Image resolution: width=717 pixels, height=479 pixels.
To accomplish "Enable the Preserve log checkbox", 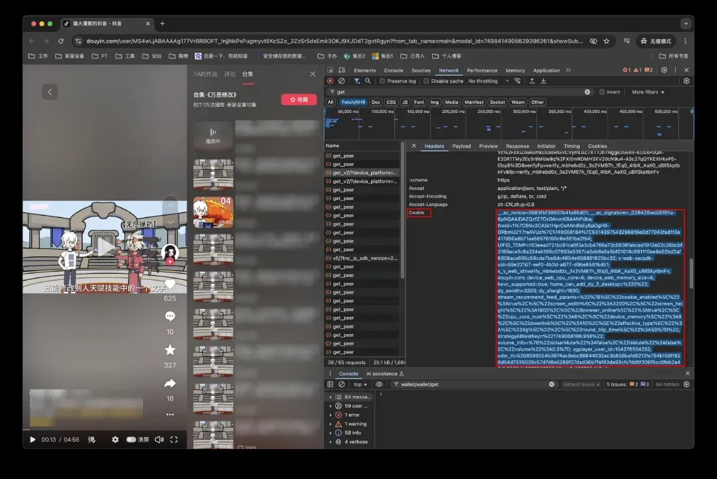I will [x=382, y=81].
